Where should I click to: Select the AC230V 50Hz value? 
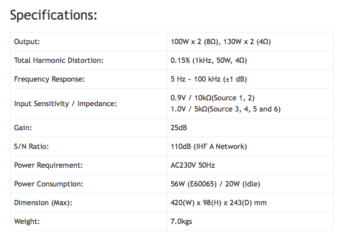193,165
